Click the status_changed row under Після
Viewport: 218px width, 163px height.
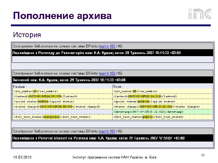tap(162, 107)
